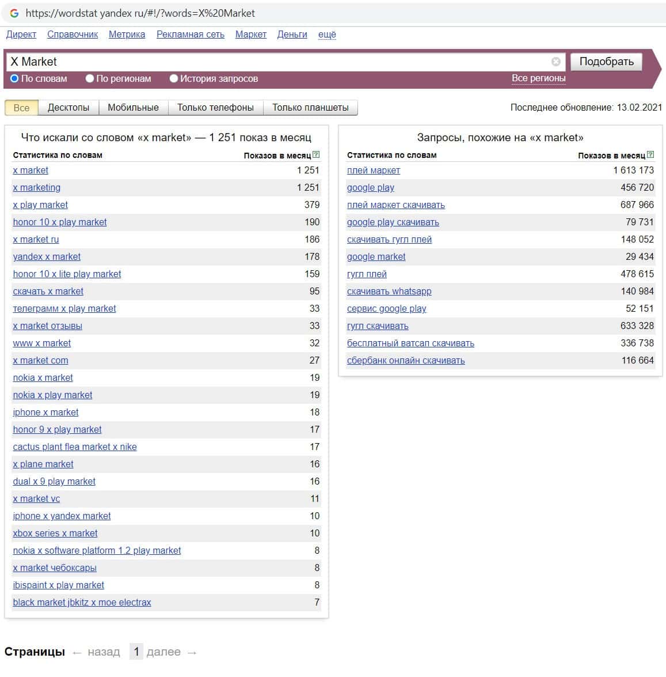666x677 pixels.
Task: Show the "Только планшеты" device tab
Action: (310, 108)
